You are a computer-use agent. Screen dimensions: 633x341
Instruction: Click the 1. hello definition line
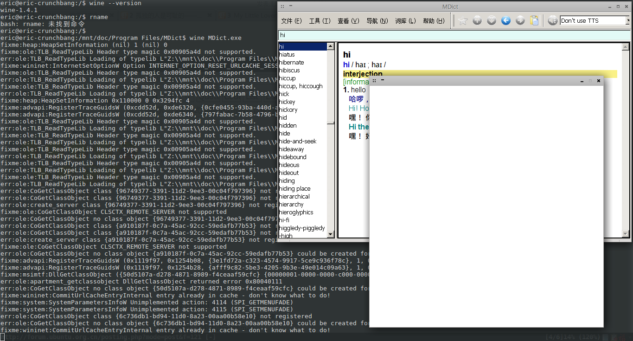354,90
